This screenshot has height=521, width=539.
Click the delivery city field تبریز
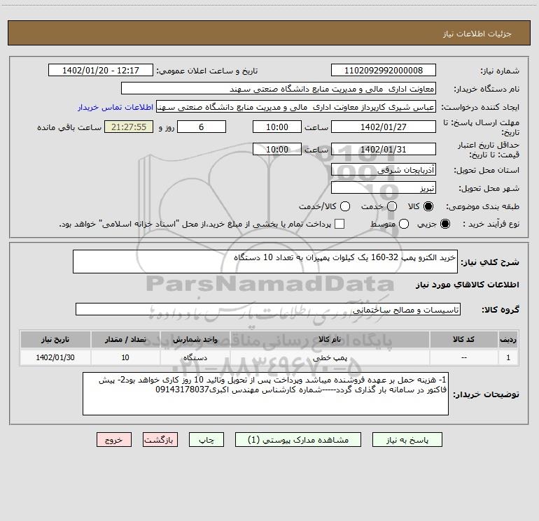[384, 188]
